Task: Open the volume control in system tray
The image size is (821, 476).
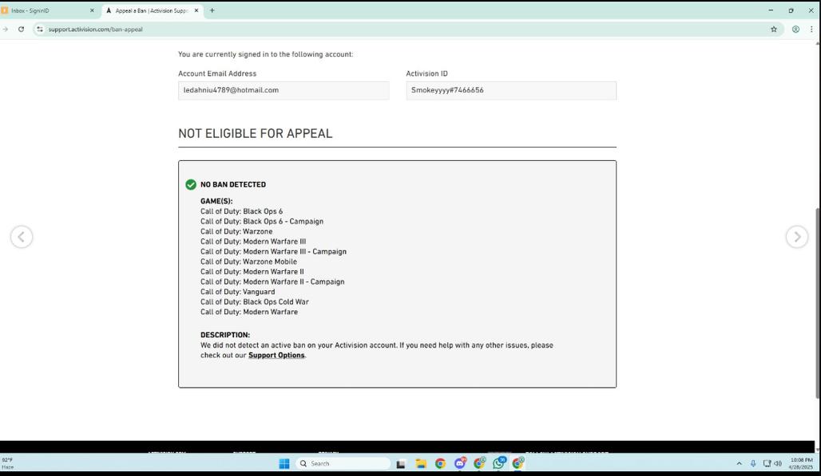Action: pos(778,463)
